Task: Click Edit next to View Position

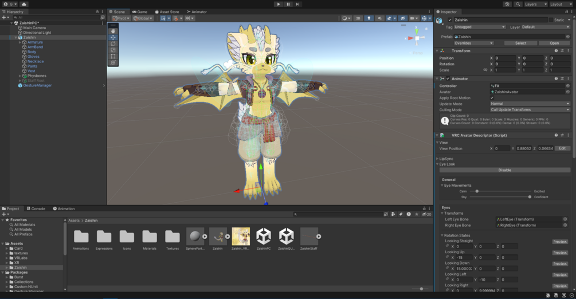Action: coord(562,148)
